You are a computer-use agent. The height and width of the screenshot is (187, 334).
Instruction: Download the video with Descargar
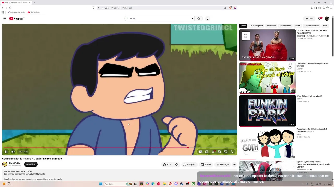click(x=223, y=164)
